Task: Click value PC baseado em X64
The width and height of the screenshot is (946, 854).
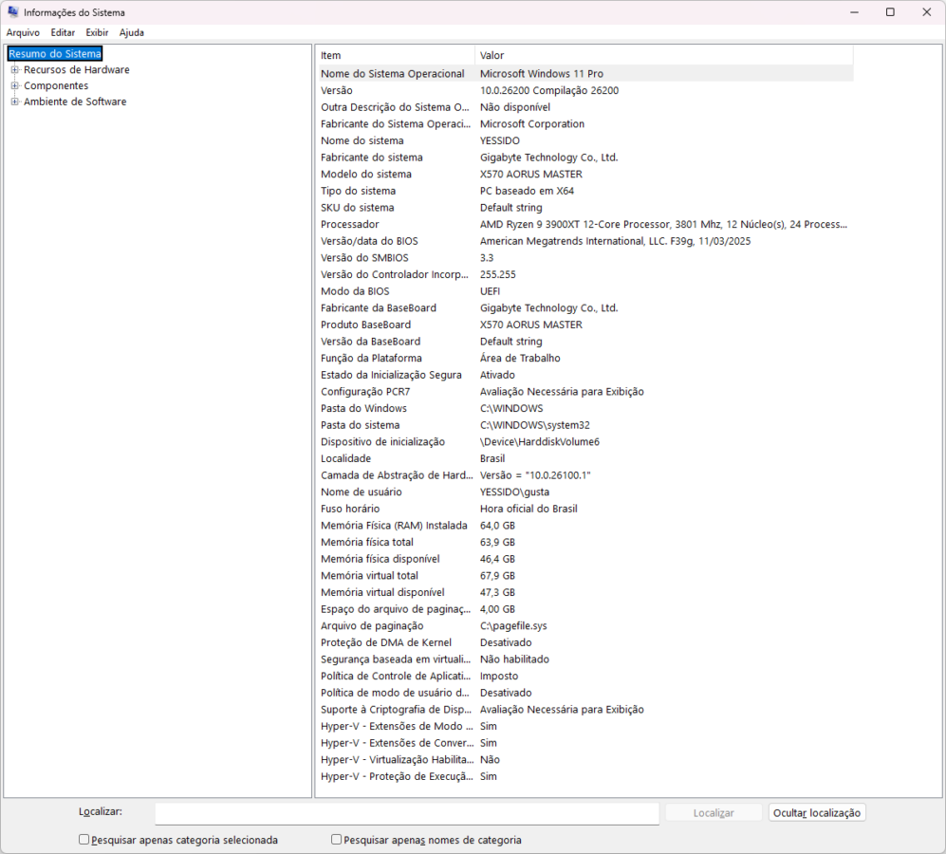Action: point(527,191)
